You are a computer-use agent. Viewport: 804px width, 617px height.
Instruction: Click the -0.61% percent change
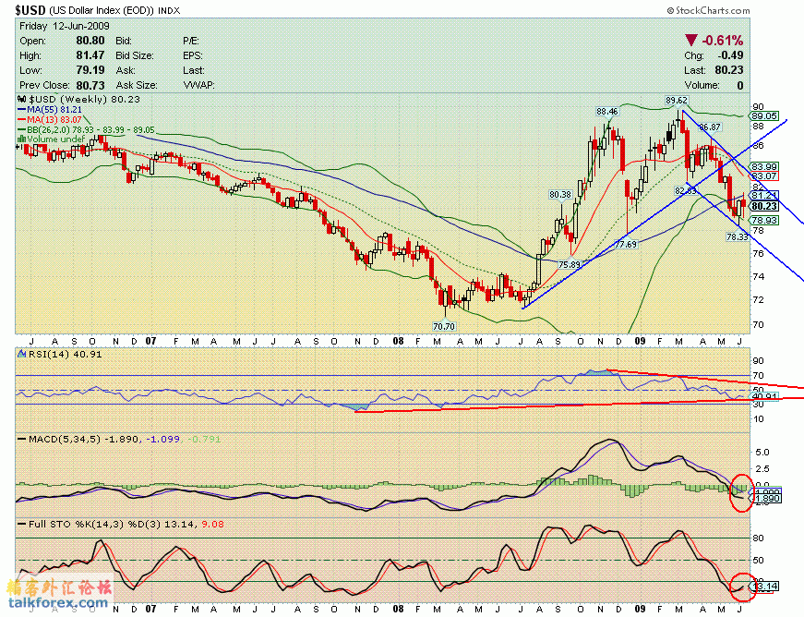coord(723,40)
